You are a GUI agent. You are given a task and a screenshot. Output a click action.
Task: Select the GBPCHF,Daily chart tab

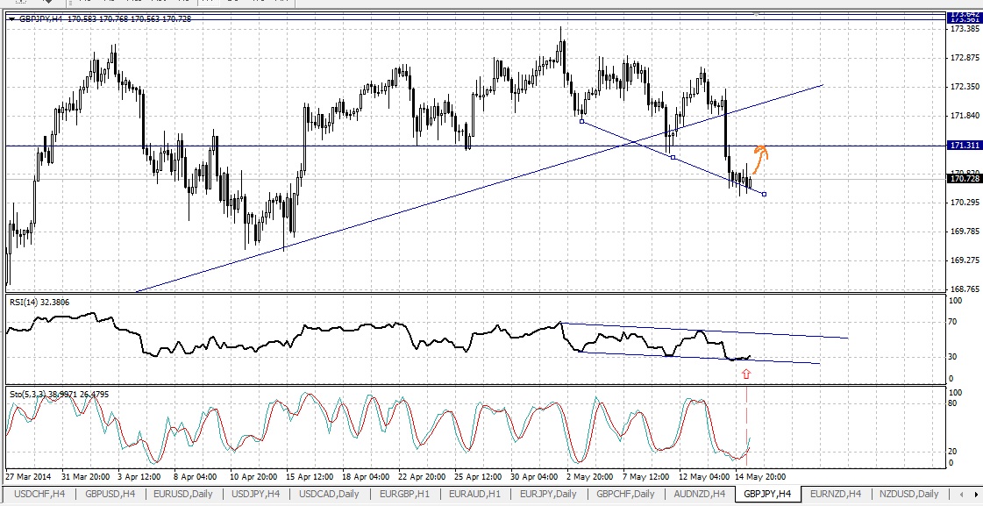click(x=625, y=494)
